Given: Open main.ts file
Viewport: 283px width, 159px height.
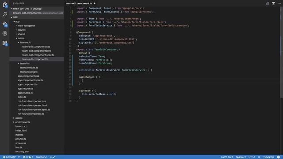Looking at the screenshot, I should click(19, 135).
